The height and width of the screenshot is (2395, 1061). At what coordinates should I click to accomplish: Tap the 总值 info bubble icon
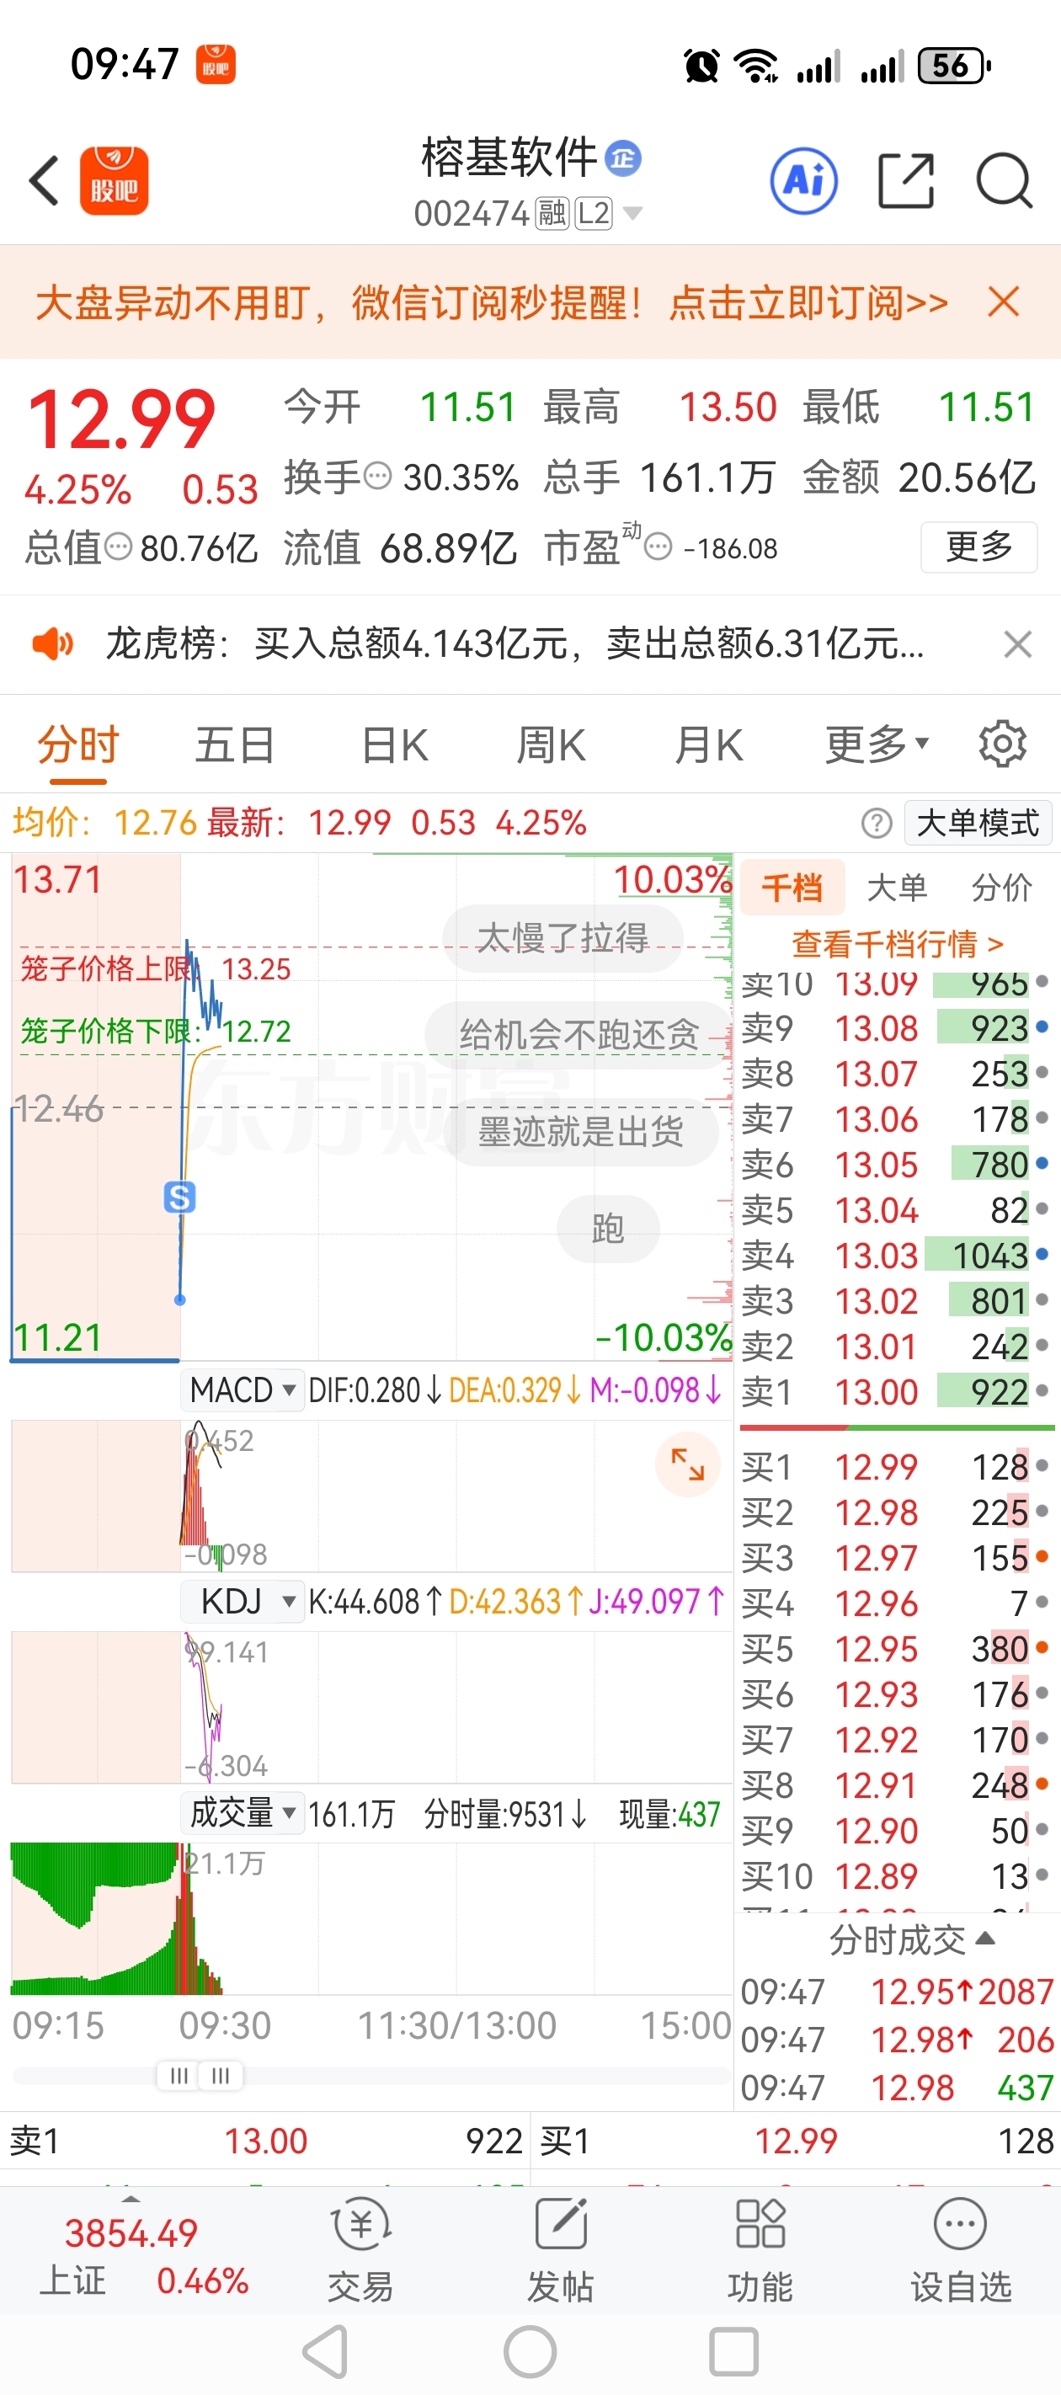tap(119, 547)
